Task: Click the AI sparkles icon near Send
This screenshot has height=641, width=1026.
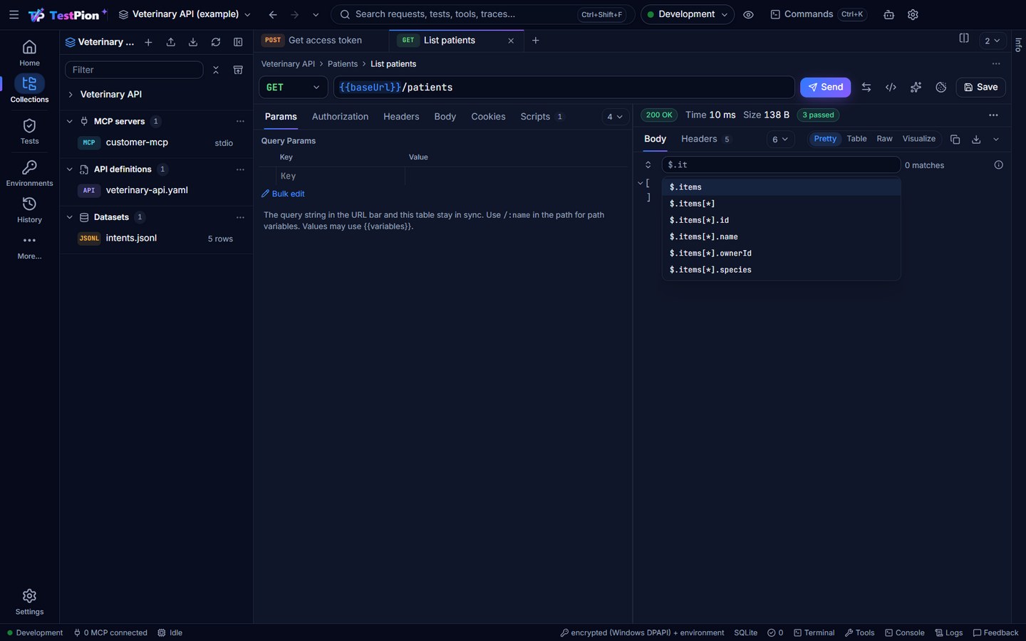Action: 916,87
